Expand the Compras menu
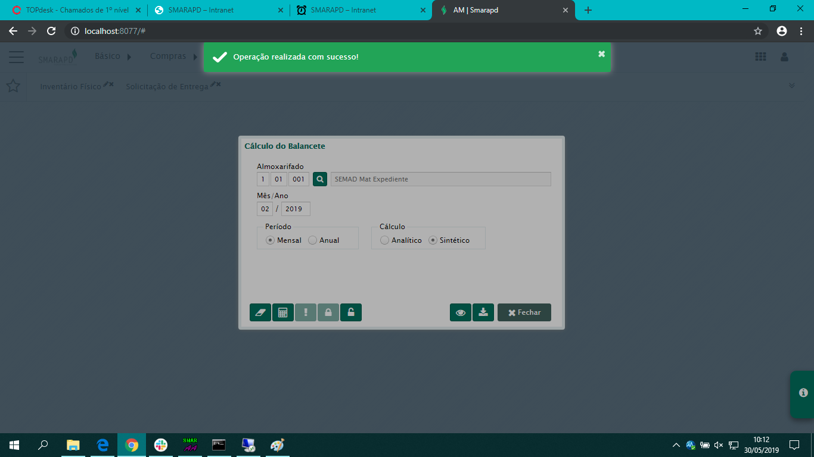 (x=173, y=56)
